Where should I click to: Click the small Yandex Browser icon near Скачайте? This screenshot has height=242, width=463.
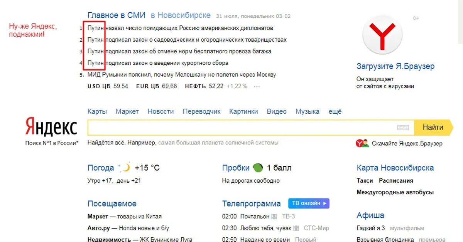(362, 143)
